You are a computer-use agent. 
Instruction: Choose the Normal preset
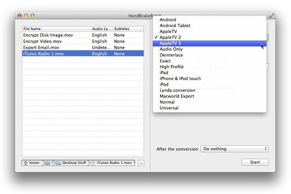tap(210, 102)
